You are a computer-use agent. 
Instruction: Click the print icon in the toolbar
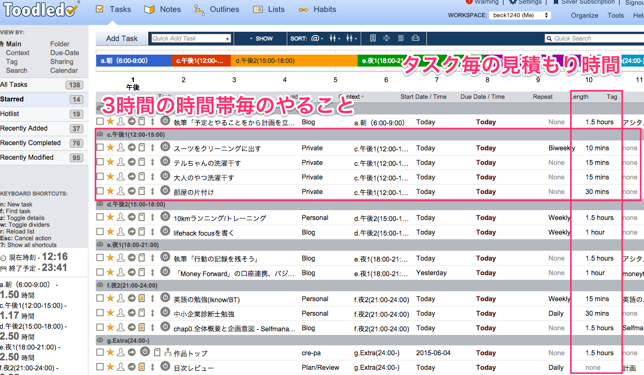(x=415, y=38)
